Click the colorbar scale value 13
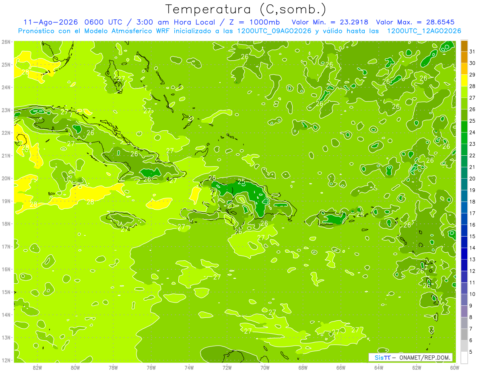The image size is (483, 373). tap(473, 259)
